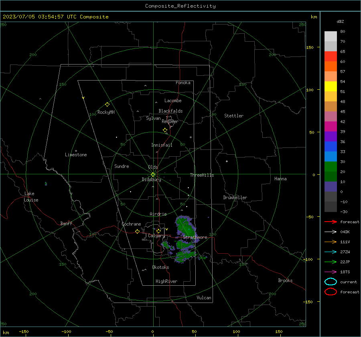Select the blue 36–33 dBZ swatch

[331, 147]
